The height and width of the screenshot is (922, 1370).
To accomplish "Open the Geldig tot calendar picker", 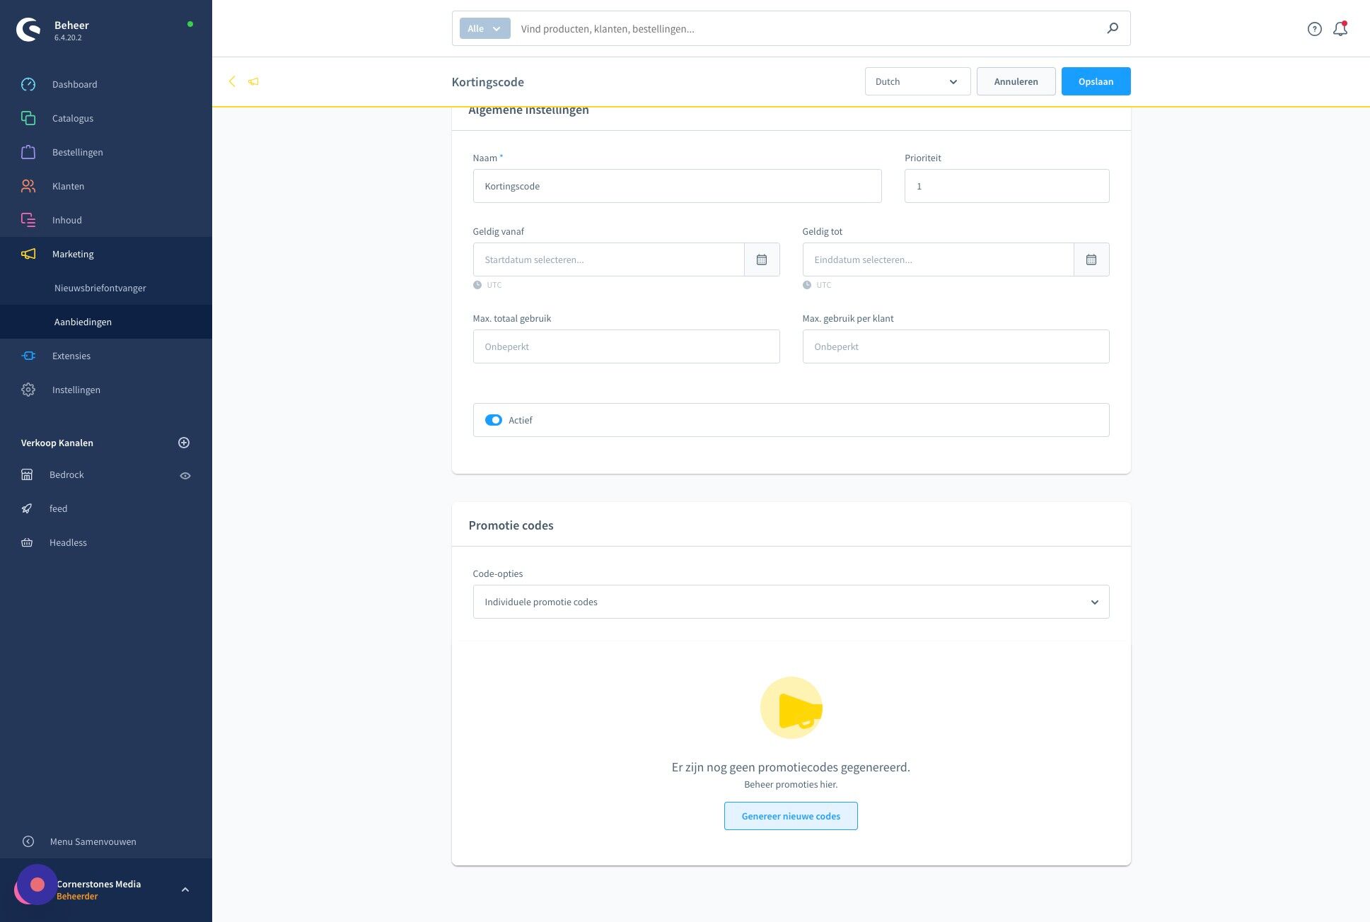I will 1091,259.
